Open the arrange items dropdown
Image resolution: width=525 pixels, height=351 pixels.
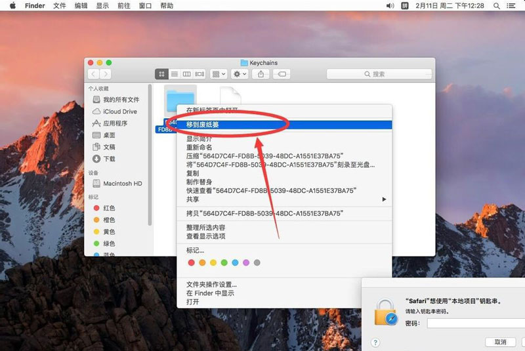point(219,74)
